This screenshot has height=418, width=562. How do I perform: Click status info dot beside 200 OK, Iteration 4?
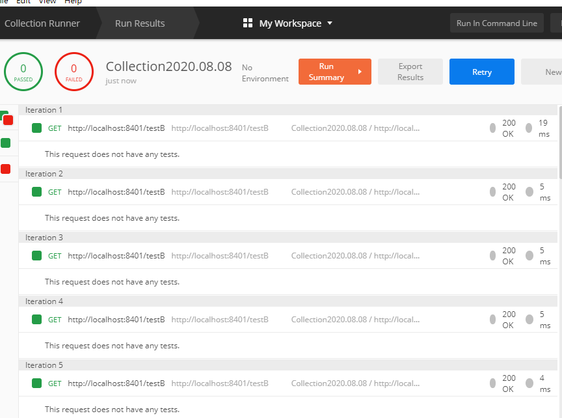[x=493, y=320]
